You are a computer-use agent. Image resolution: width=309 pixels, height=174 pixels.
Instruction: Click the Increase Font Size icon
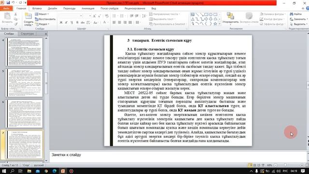click(x=95, y=16)
